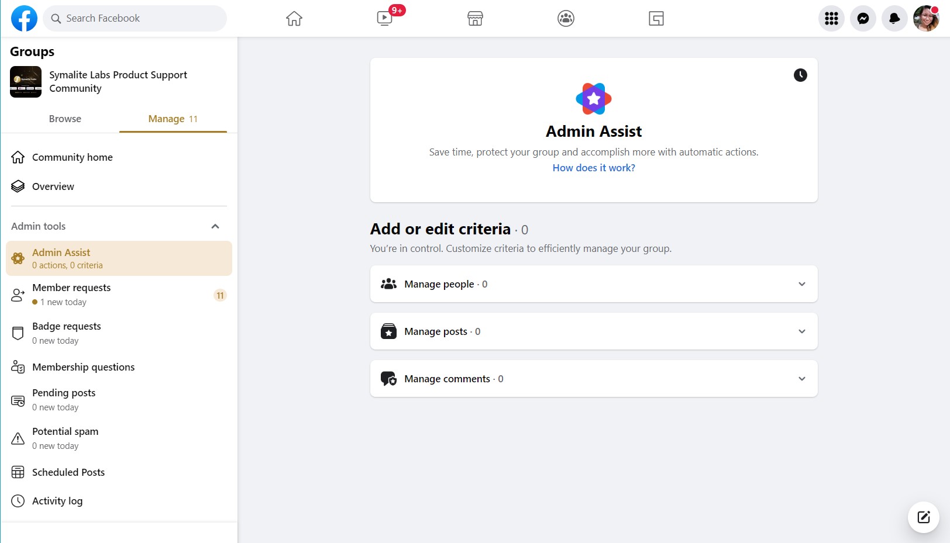
Task: Open the activity history clock icon on Admin Assist card
Action: [800, 75]
